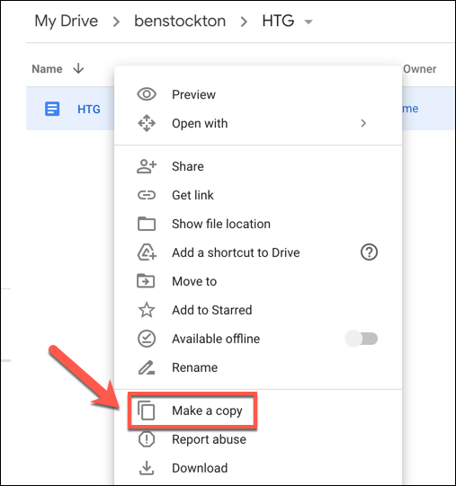Viewport: 456px width, 486px height.
Task: Click the Preview eye icon
Action: [x=147, y=94]
